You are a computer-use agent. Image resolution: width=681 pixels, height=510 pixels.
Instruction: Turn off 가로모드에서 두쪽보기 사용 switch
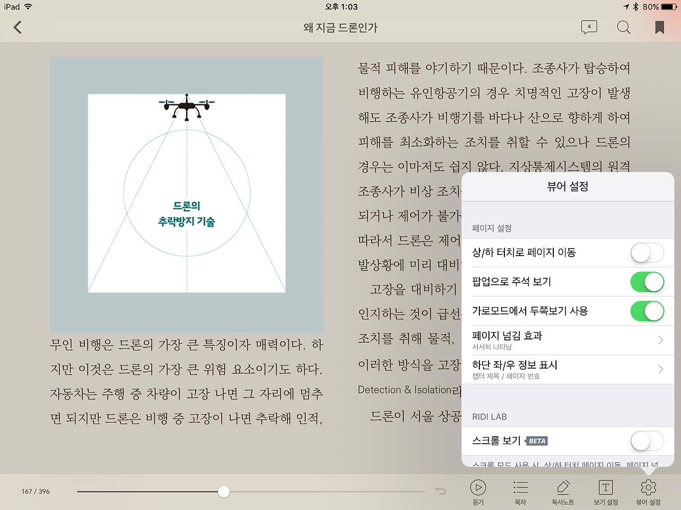pos(647,311)
